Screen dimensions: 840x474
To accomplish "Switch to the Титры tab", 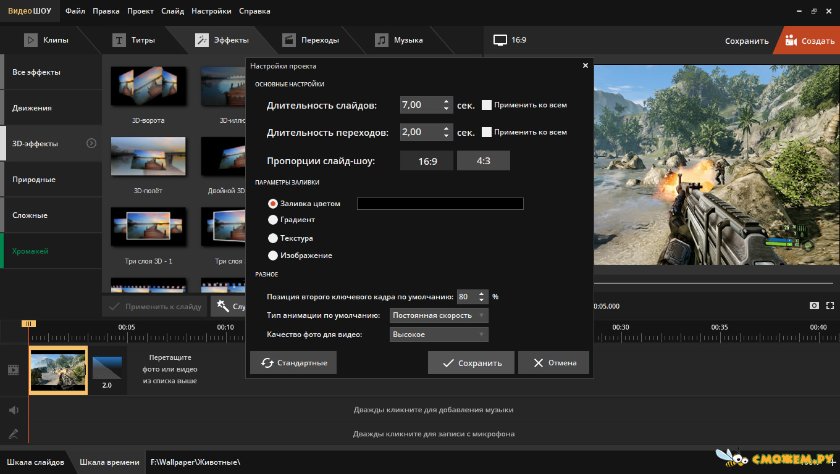I will [133, 40].
